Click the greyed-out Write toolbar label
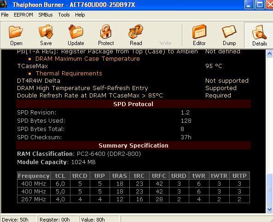This screenshot has height=222, width=273. click(x=165, y=43)
